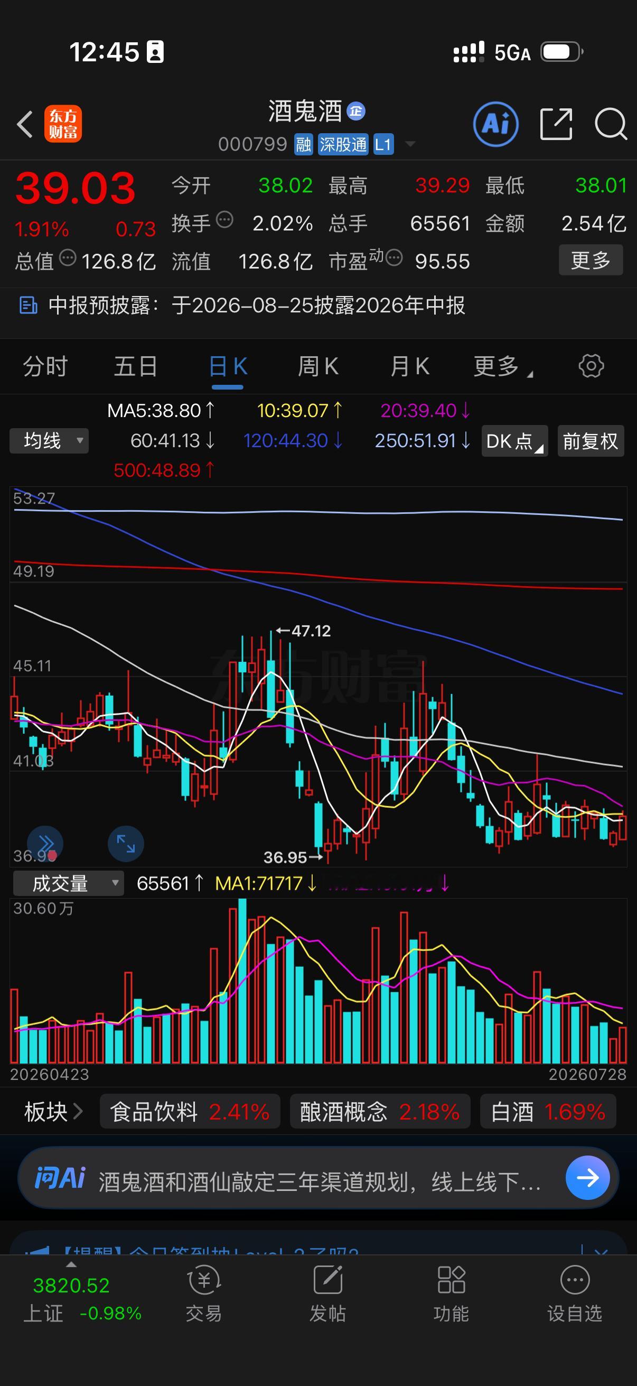
Task: Open the 均线 indicator dropdown
Action: point(49,441)
